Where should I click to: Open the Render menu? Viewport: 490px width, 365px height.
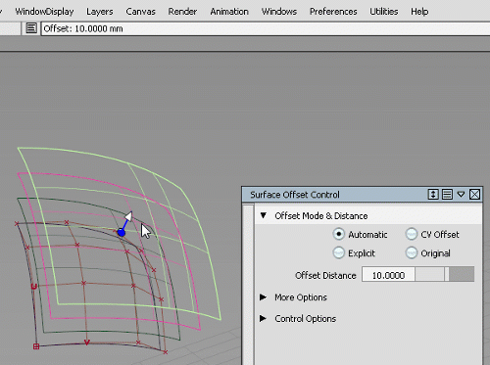pos(182,12)
